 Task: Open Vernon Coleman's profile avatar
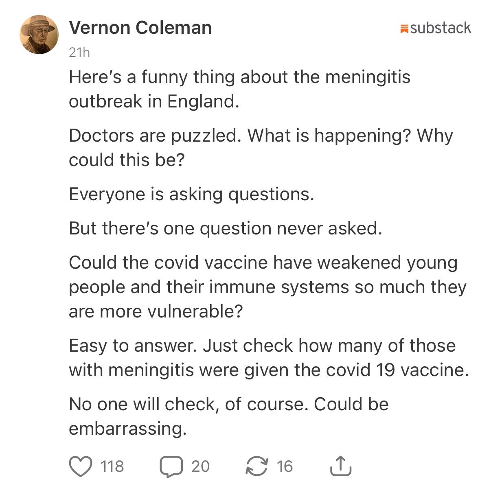tap(39, 35)
